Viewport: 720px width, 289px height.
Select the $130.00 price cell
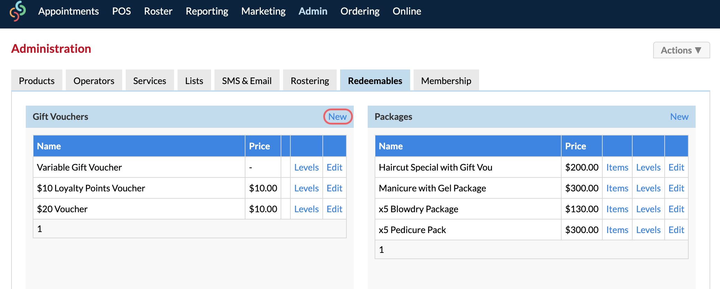point(582,209)
